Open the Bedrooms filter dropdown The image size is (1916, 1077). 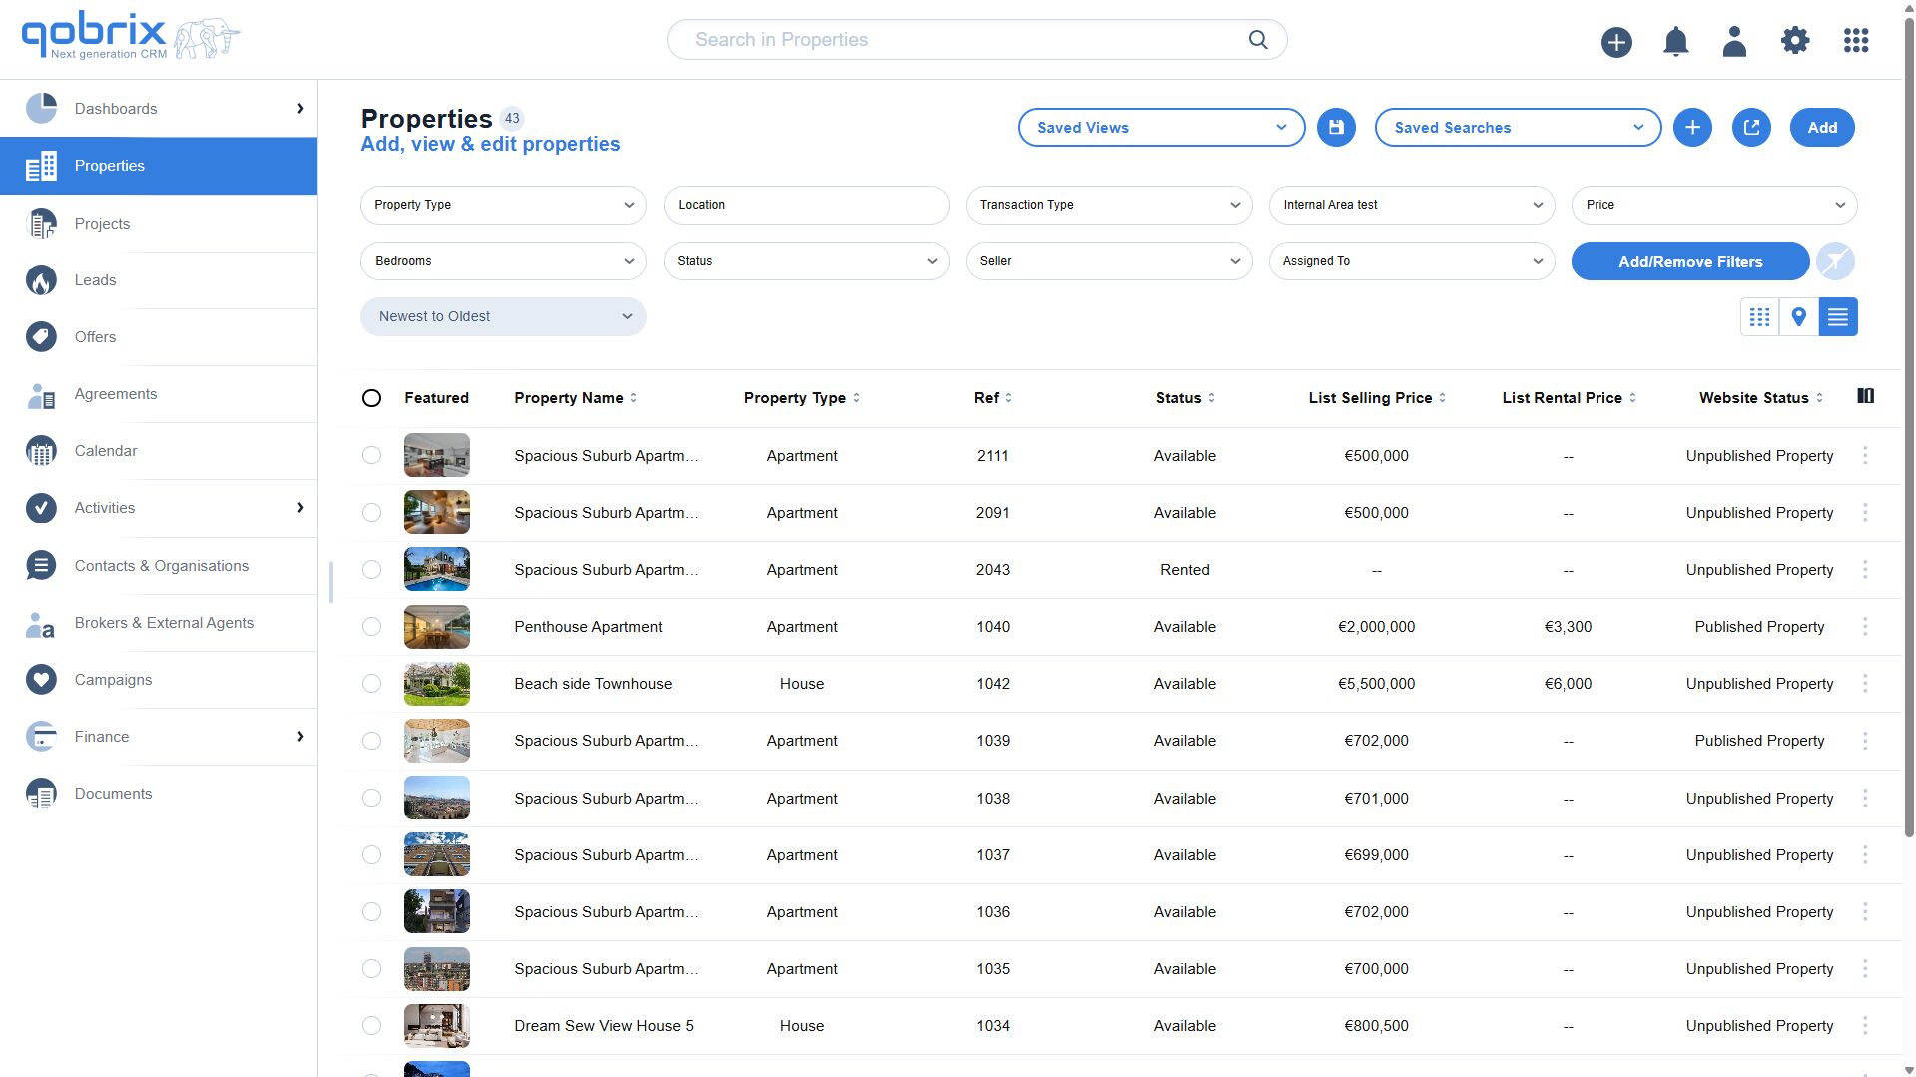click(503, 261)
